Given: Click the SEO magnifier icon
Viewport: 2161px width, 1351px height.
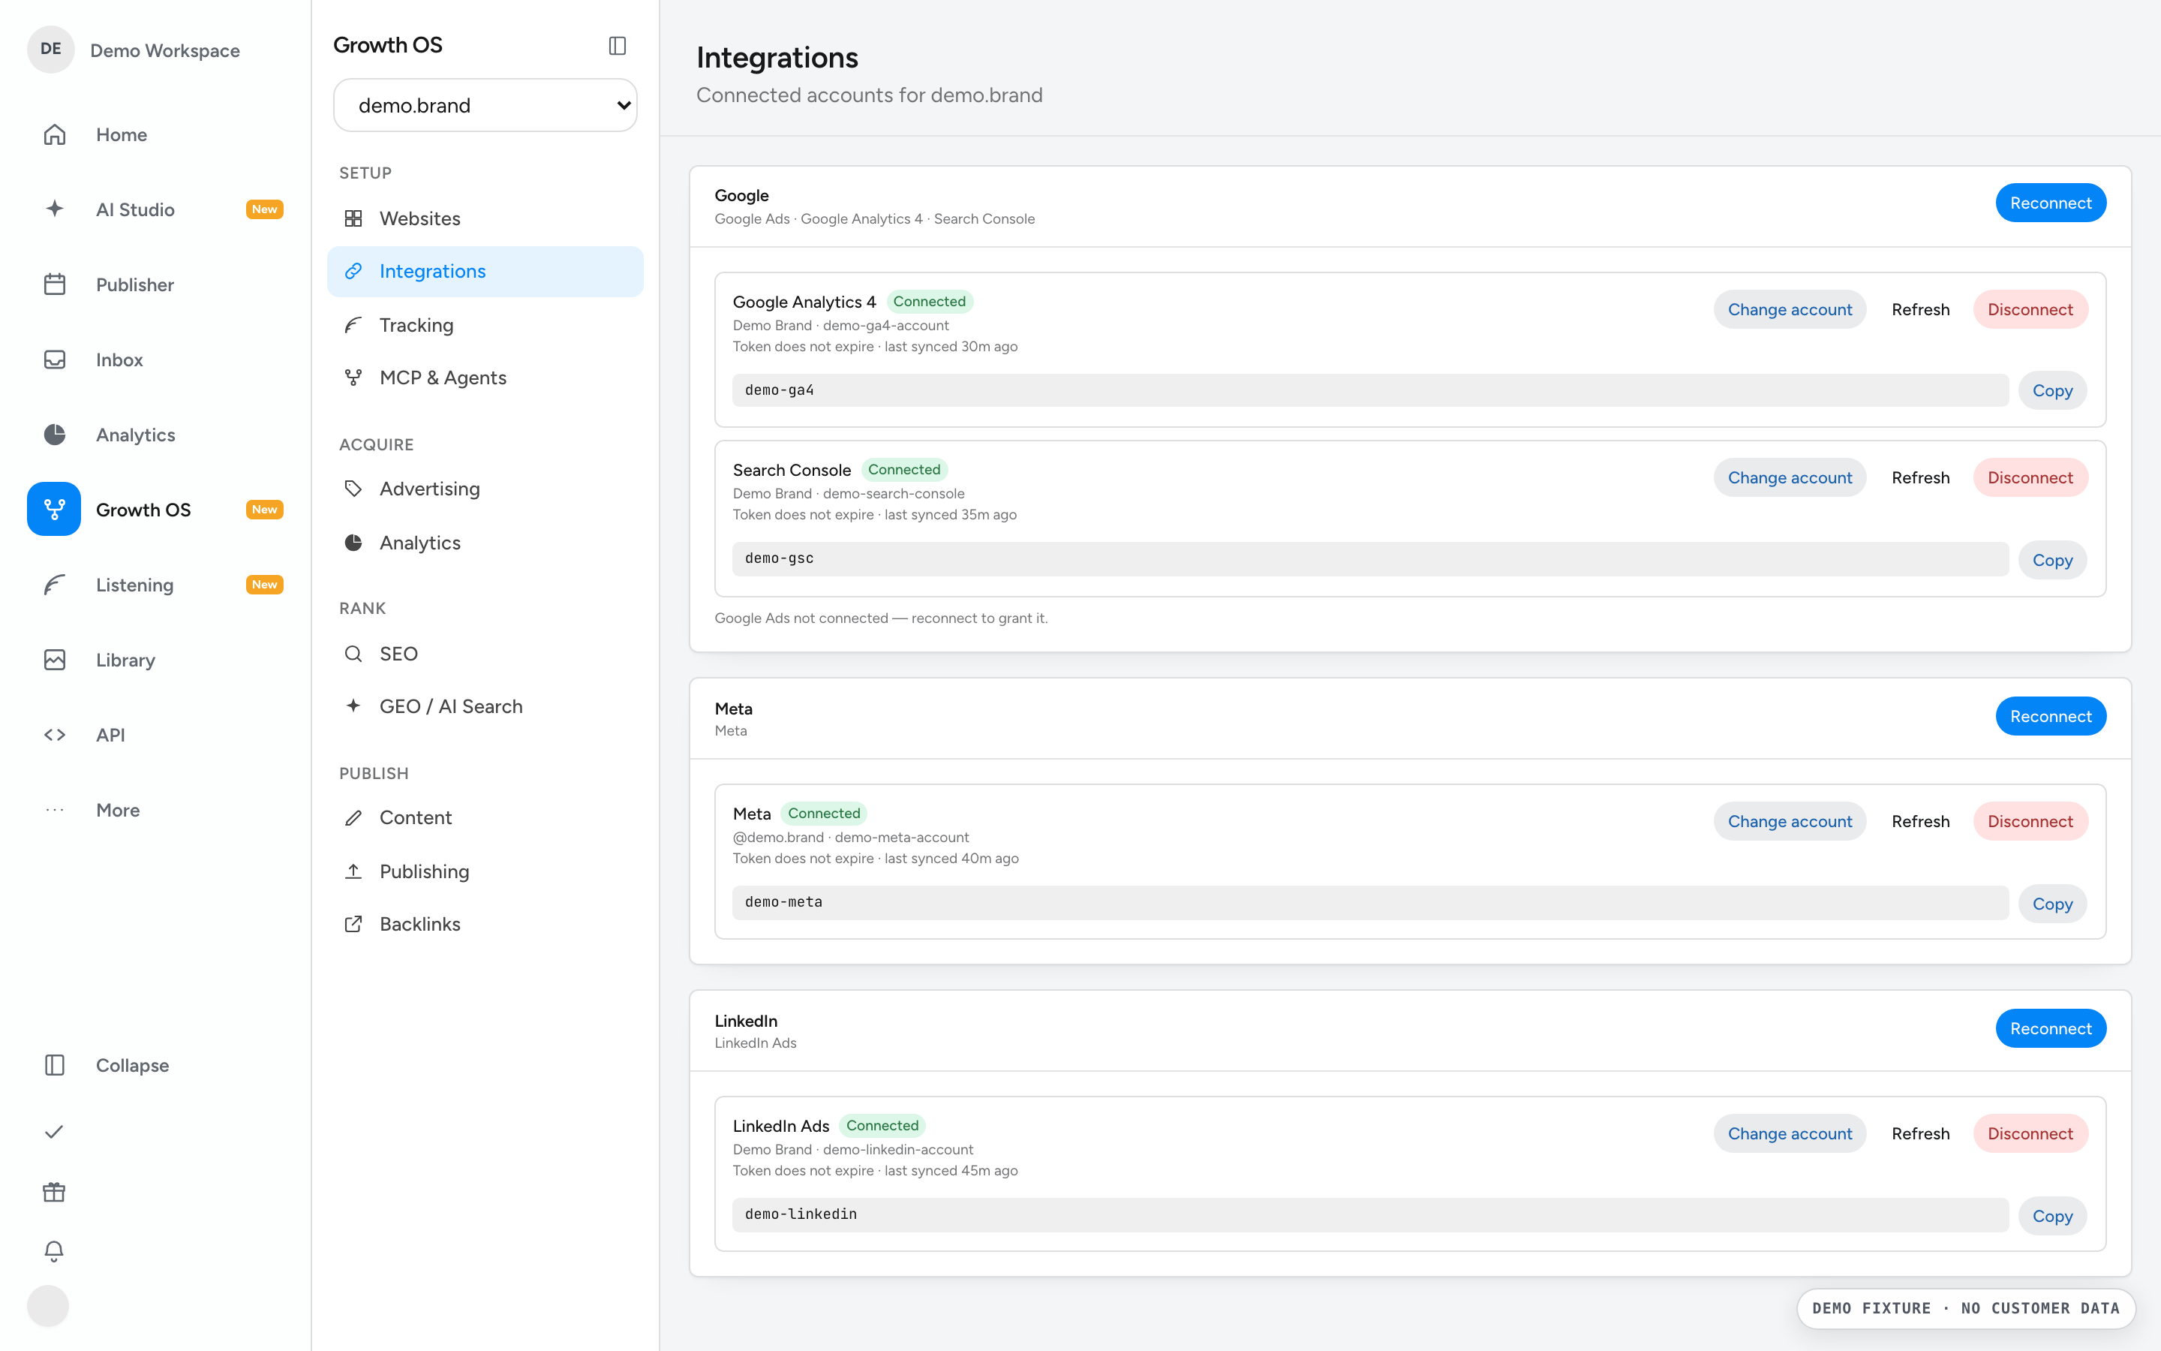Looking at the screenshot, I should tap(353, 653).
